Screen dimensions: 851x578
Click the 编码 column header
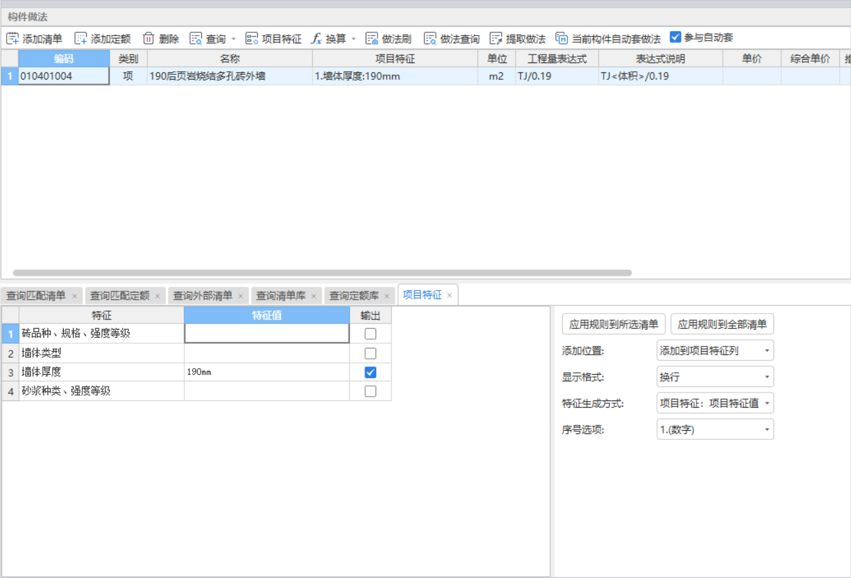(x=64, y=59)
